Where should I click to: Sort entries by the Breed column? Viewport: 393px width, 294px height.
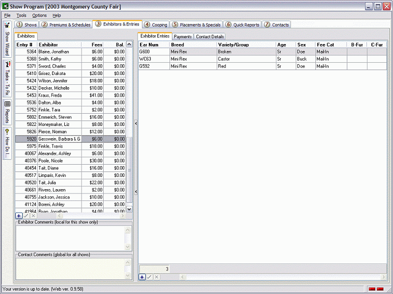pyautogui.click(x=193, y=45)
